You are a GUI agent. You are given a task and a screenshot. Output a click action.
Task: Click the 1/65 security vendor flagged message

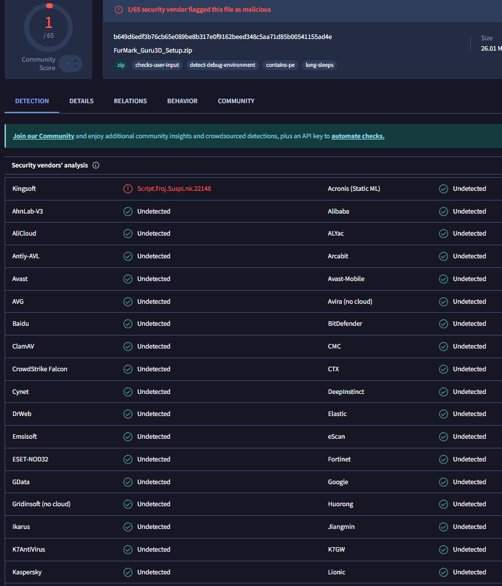click(x=199, y=10)
